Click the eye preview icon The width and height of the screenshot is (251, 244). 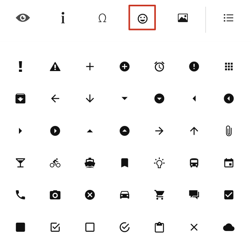23,18
